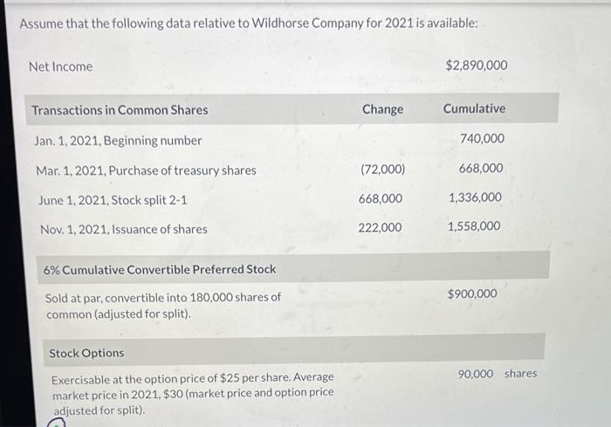Click the Jan. 1, 2021 Beginning number row
The image size is (611, 427).
coord(269,139)
